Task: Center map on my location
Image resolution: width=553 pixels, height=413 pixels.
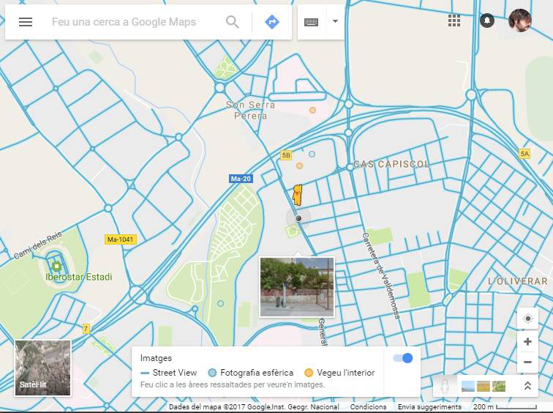Action: coord(527,319)
